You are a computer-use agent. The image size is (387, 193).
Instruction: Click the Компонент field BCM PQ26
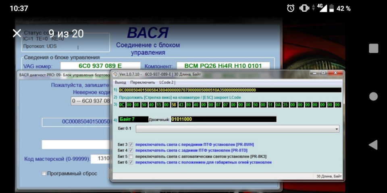(223, 66)
